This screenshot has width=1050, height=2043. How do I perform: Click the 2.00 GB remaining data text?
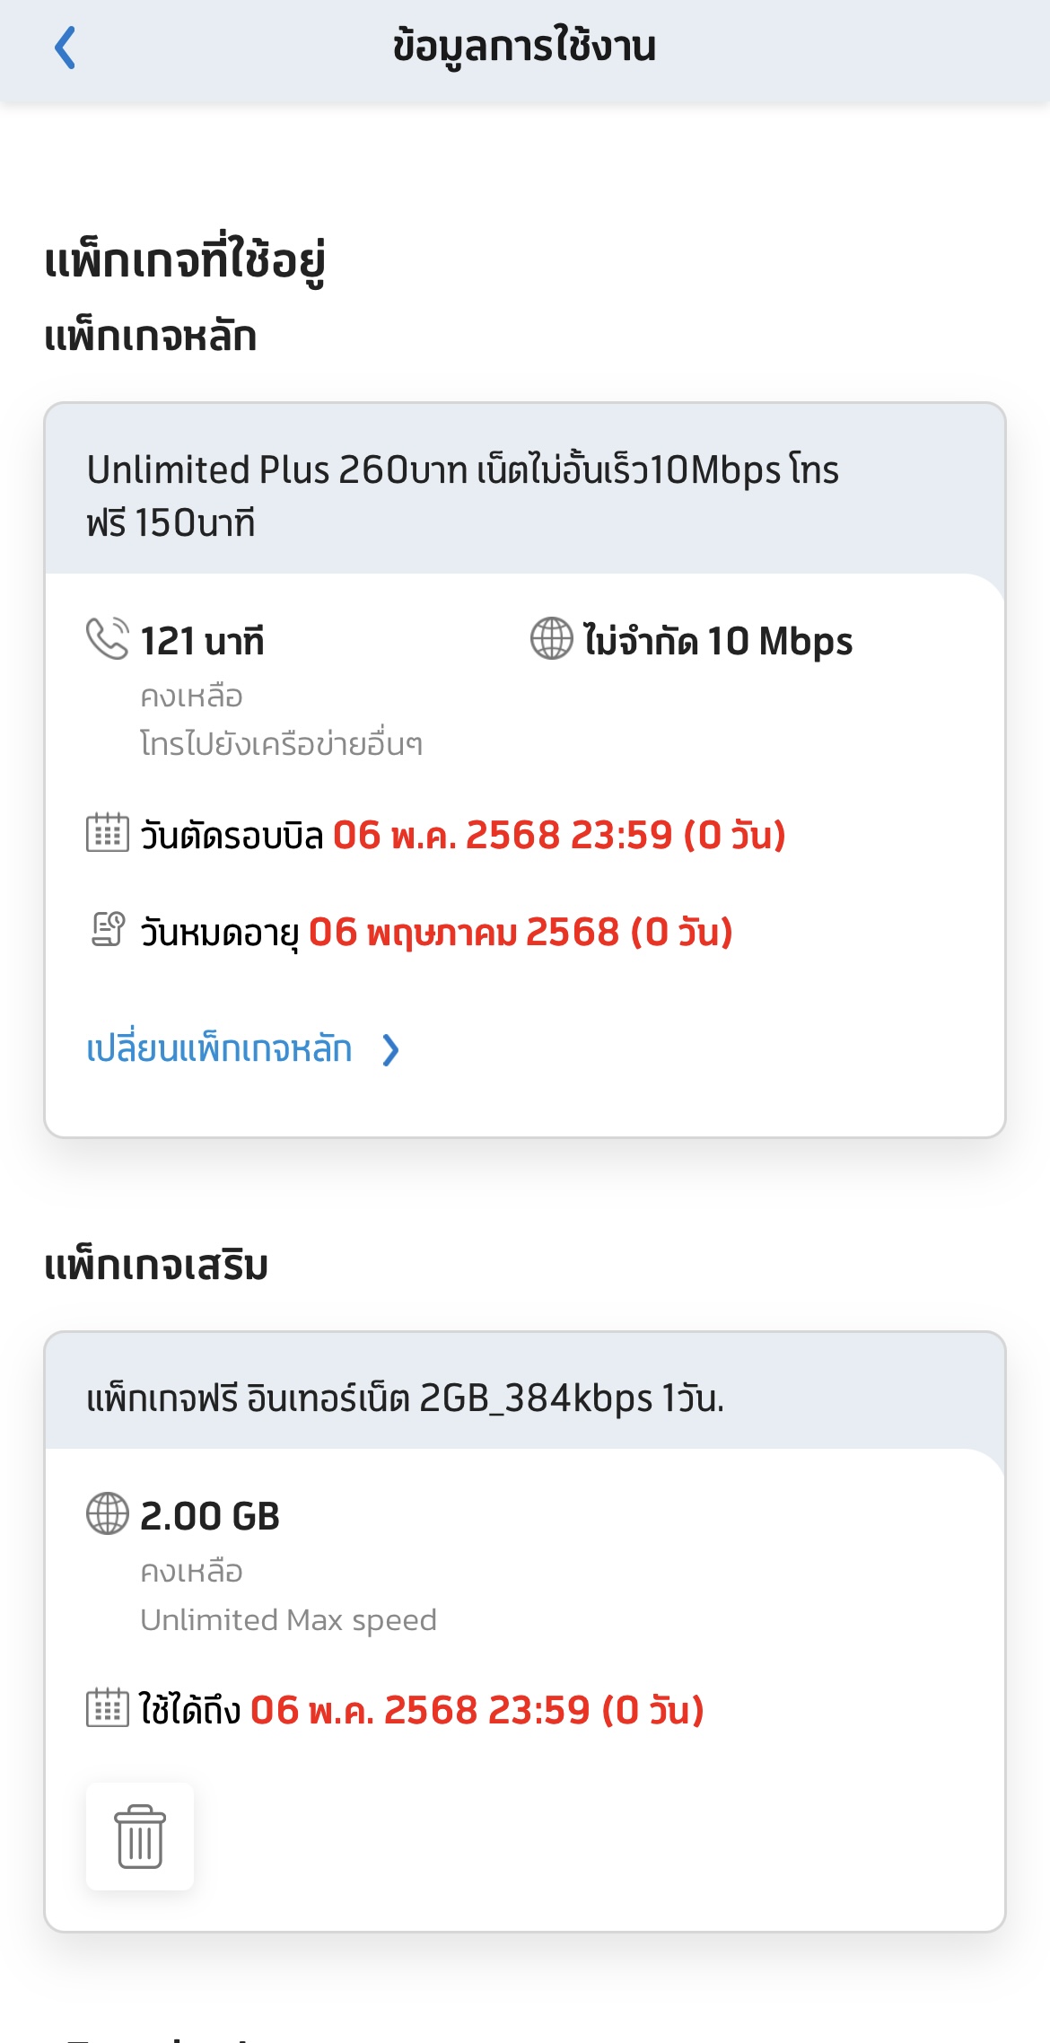point(210,1516)
